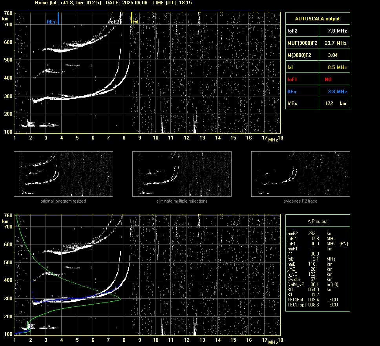Click the h_vE value 122 in AIP output
This screenshot has width=380, height=346.
[312, 274]
